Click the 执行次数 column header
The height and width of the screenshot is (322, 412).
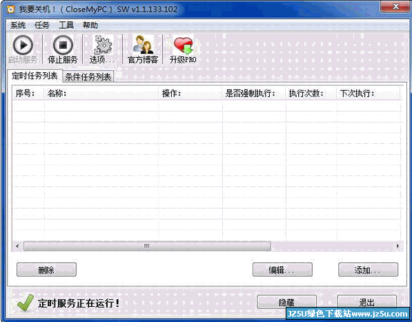coord(311,94)
